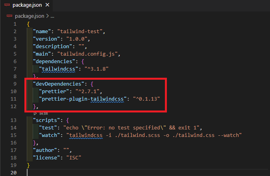Click the "name" key
The height and width of the screenshot is (176, 270).
[42, 32]
